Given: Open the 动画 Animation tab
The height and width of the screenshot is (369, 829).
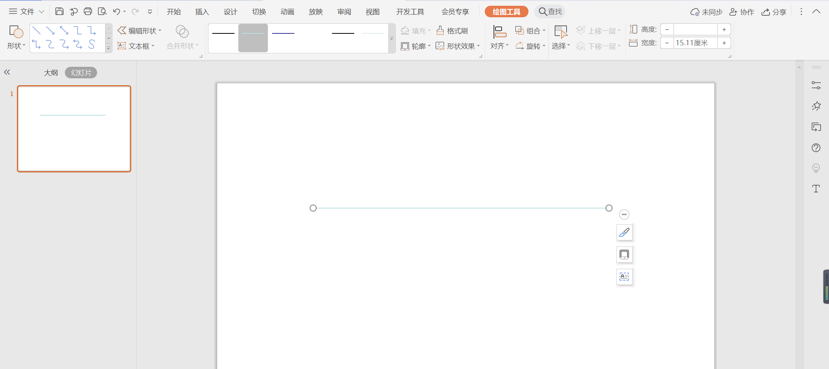Looking at the screenshot, I should (x=287, y=12).
